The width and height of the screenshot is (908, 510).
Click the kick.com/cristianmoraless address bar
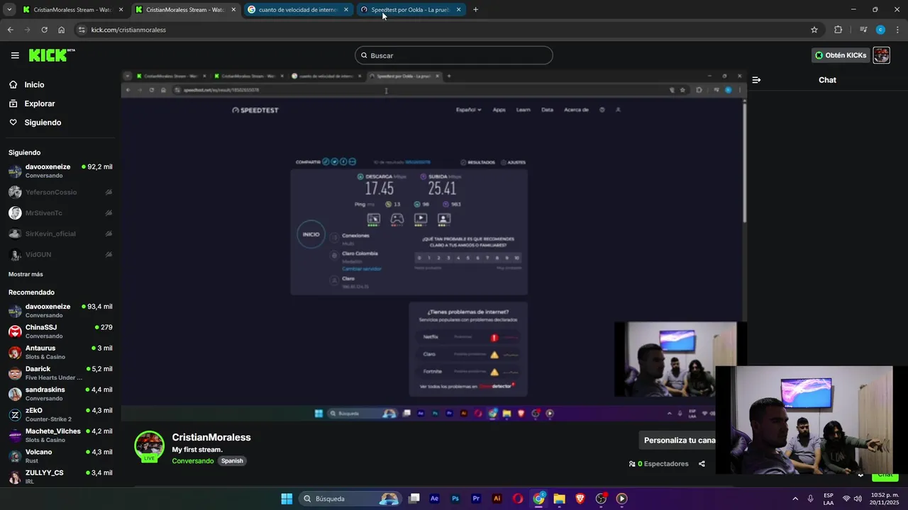pyautogui.click(x=447, y=30)
